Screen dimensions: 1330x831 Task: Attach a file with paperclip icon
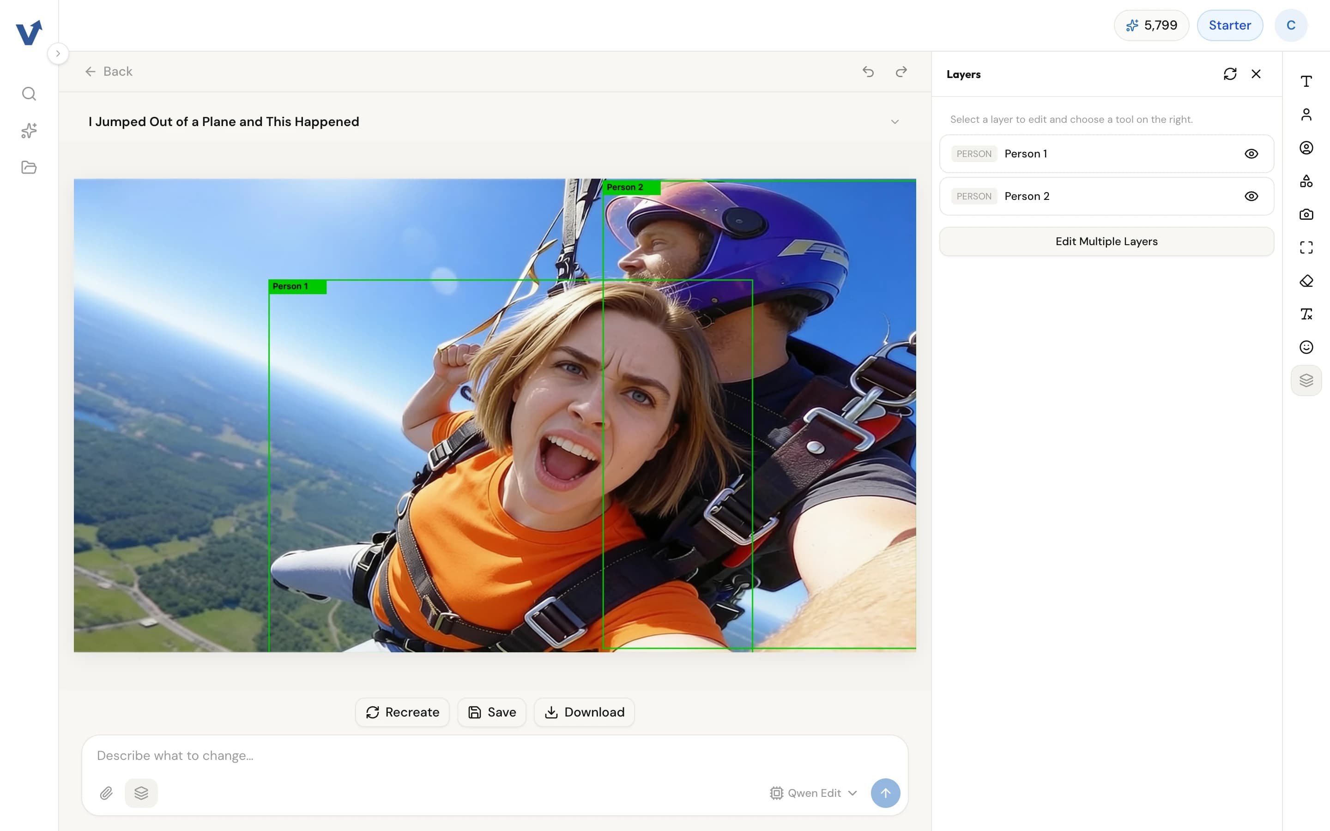click(x=106, y=793)
